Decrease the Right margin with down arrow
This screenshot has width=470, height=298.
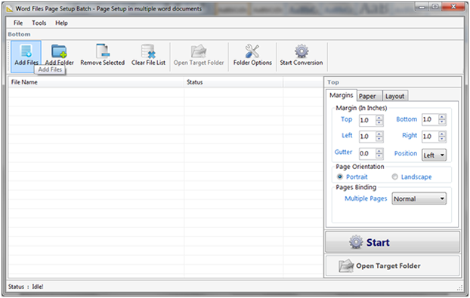click(442, 139)
